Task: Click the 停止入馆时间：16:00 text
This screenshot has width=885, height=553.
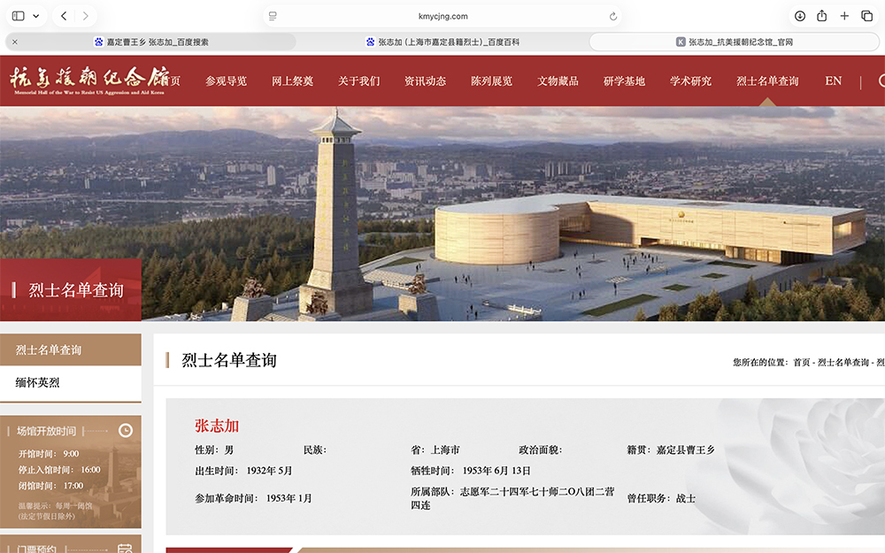Action: (x=59, y=470)
